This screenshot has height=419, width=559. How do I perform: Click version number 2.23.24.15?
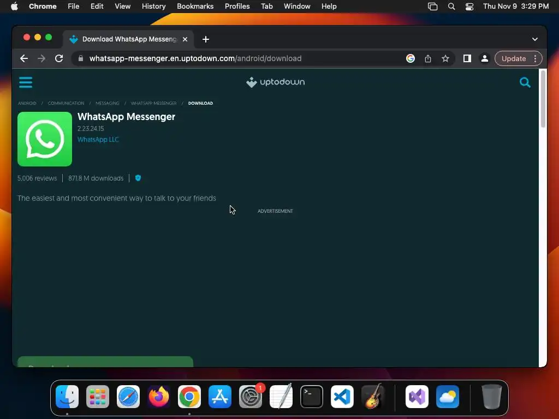(91, 129)
